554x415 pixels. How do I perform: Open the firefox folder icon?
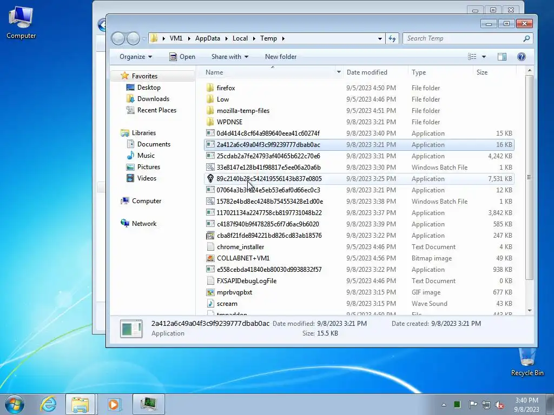coord(210,88)
